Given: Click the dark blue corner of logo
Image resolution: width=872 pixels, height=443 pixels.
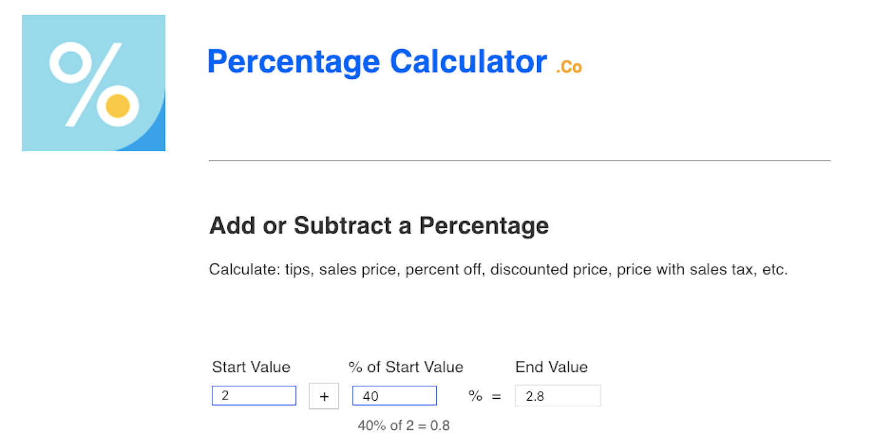Looking at the screenshot, I should [150, 134].
